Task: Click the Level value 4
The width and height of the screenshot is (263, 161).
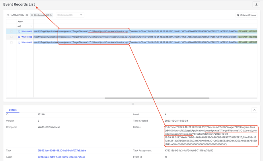Action: tap(166, 114)
